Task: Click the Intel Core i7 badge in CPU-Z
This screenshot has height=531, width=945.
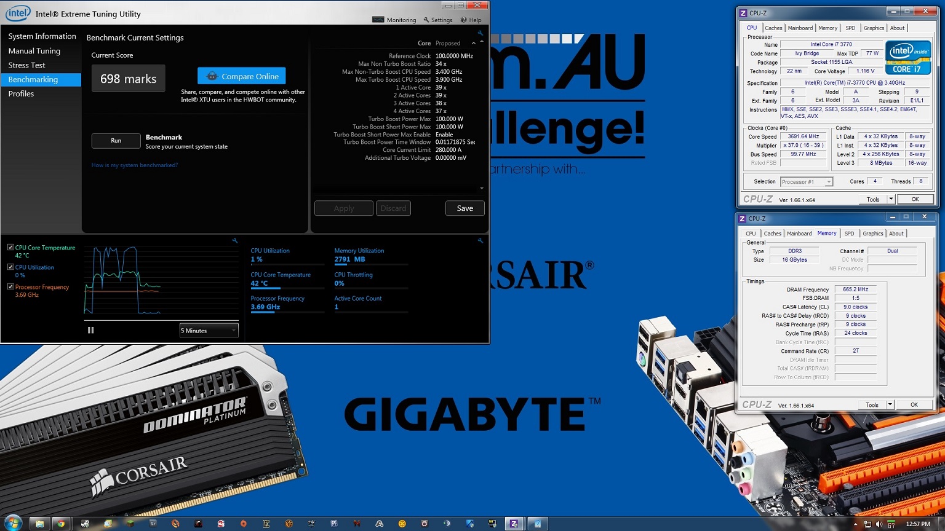Action: (908, 57)
